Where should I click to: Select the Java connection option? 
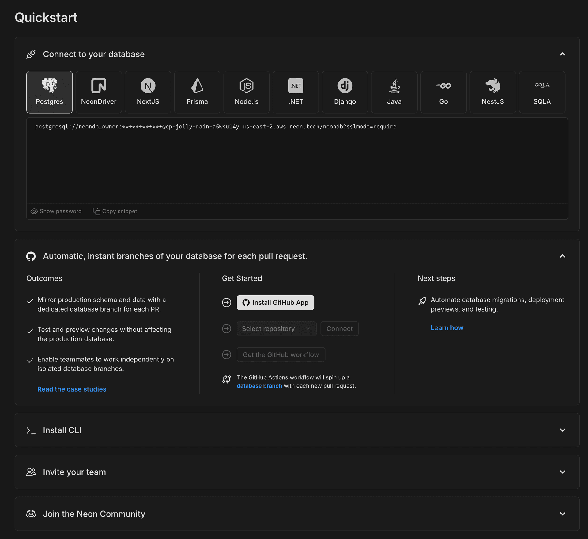click(394, 92)
